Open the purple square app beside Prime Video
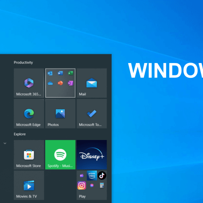 82,176
